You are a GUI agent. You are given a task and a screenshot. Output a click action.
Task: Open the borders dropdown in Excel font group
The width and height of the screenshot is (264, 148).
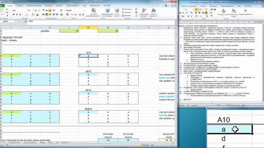coord(28,15)
